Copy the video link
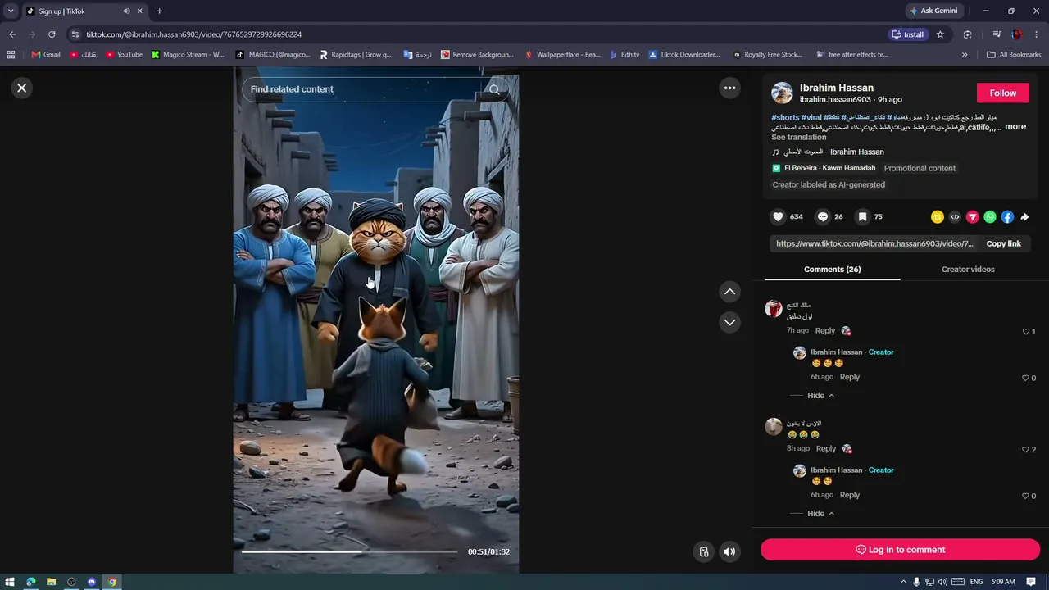The height and width of the screenshot is (590, 1049). (x=1003, y=243)
